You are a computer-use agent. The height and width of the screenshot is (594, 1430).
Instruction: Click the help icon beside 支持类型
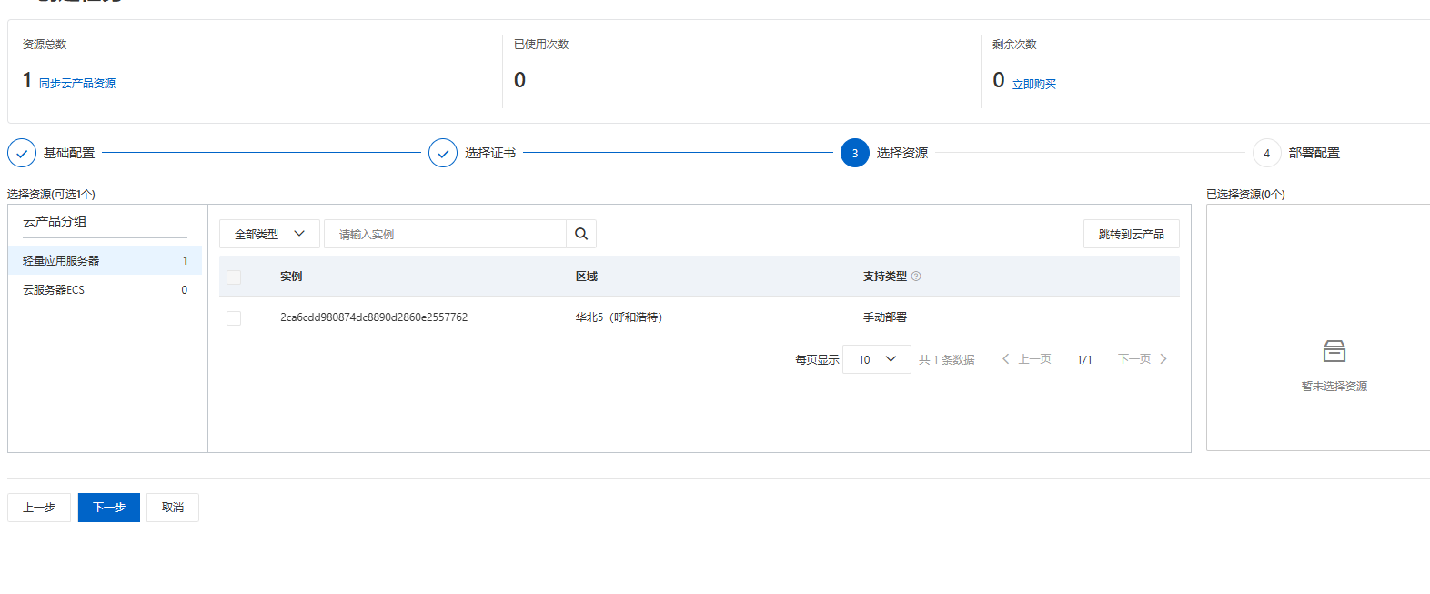click(916, 277)
